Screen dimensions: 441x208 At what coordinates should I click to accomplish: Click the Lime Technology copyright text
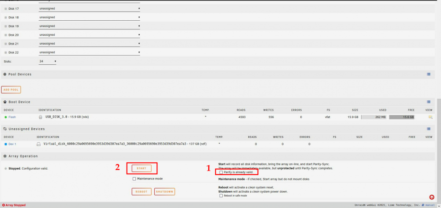[388, 205]
